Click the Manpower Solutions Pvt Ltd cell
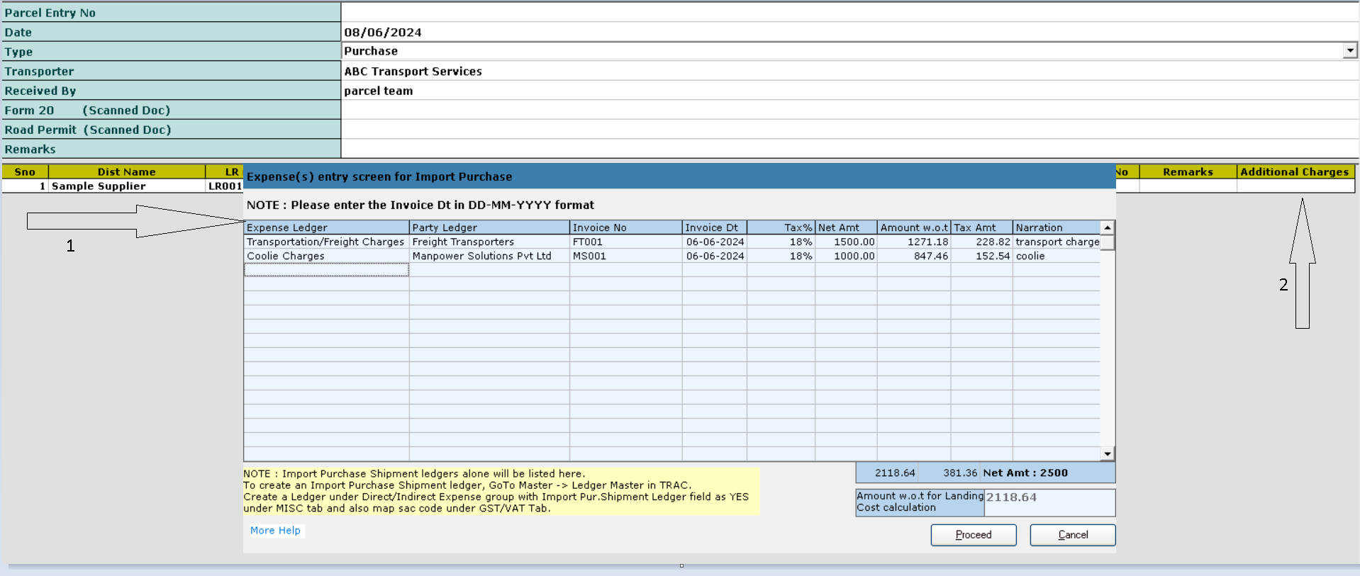Screen dimensions: 1360x576 [x=489, y=256]
